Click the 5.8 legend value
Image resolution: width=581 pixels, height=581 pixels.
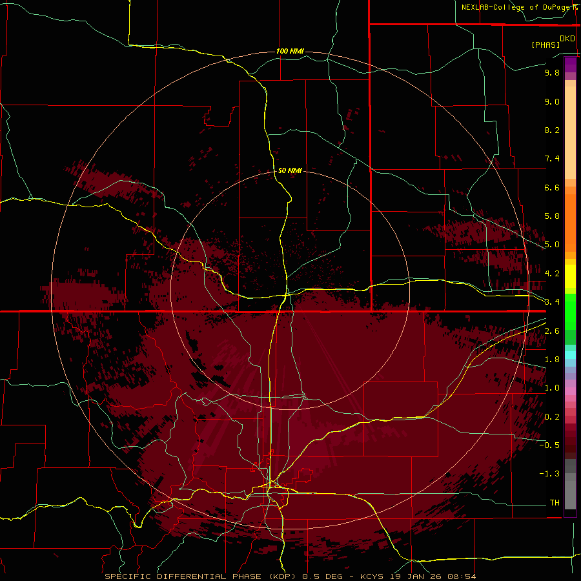552,216
